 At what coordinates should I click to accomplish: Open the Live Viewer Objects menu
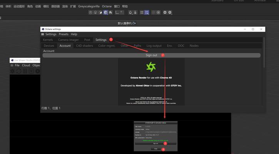[36, 65]
